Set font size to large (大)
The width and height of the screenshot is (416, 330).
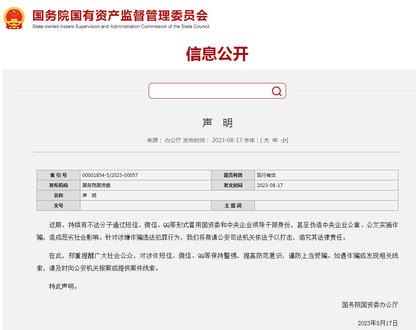tap(266, 140)
